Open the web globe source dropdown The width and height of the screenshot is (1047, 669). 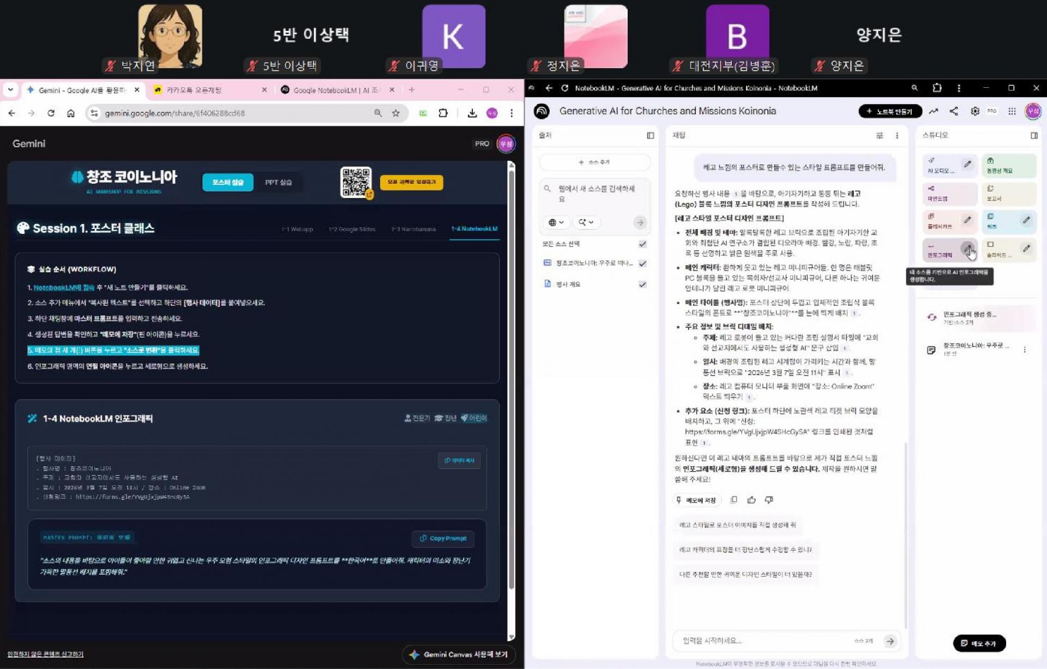click(x=556, y=222)
